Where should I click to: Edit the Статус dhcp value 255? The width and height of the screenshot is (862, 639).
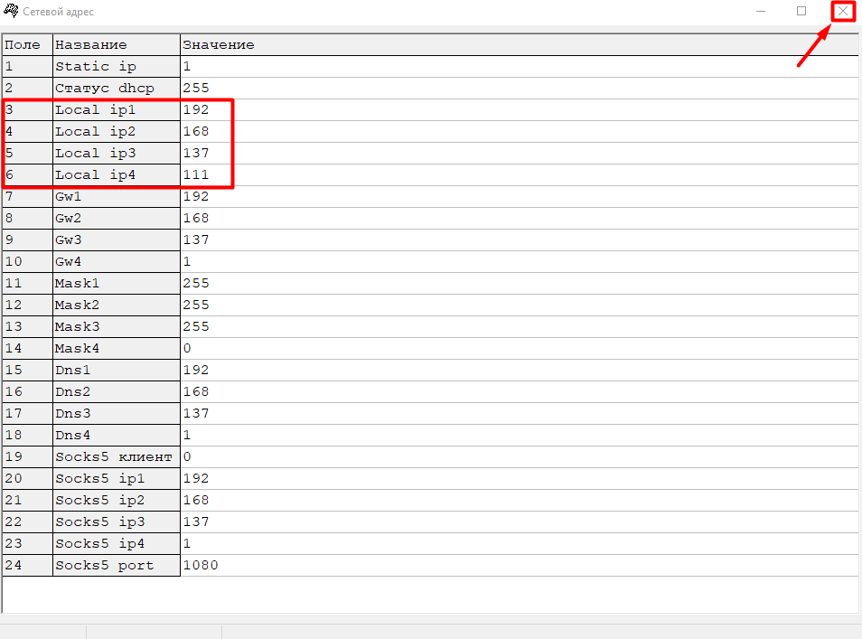(520, 88)
